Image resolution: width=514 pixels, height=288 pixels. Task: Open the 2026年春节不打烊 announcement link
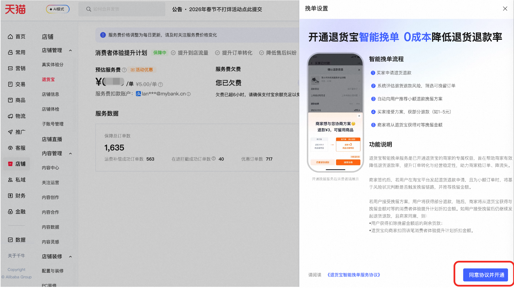[225, 9]
